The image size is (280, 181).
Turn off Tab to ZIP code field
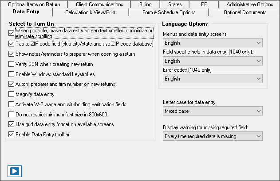point(12,44)
